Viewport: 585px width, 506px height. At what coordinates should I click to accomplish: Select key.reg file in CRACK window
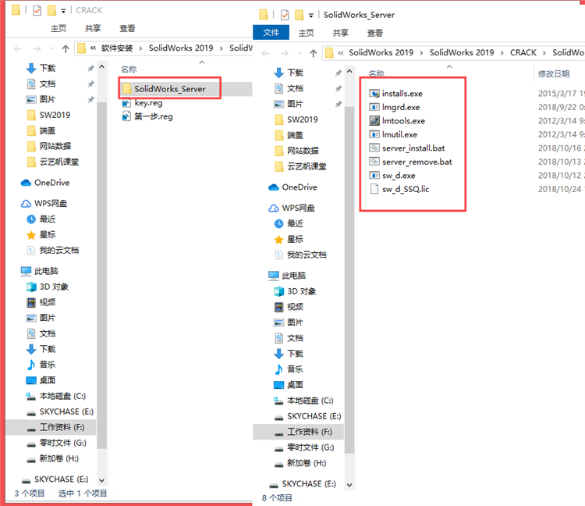(143, 103)
